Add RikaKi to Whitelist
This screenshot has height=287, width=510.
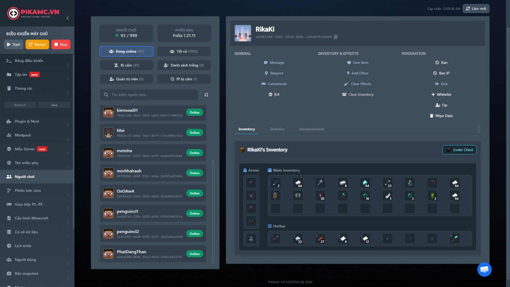[441, 94]
